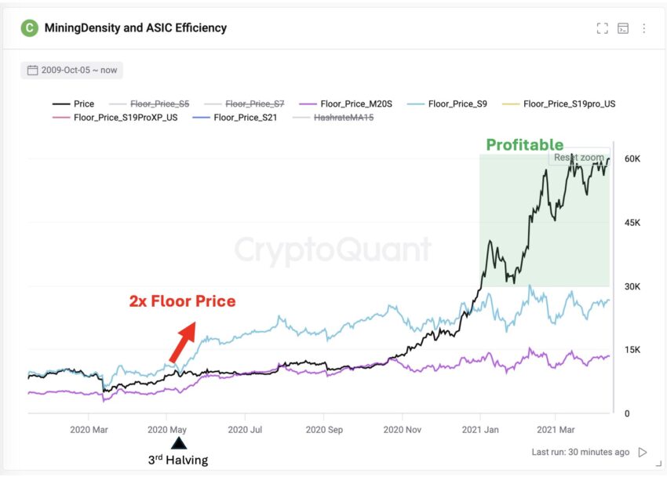Click the 3rd Halving triangle marker
667x477 pixels.
(179, 443)
